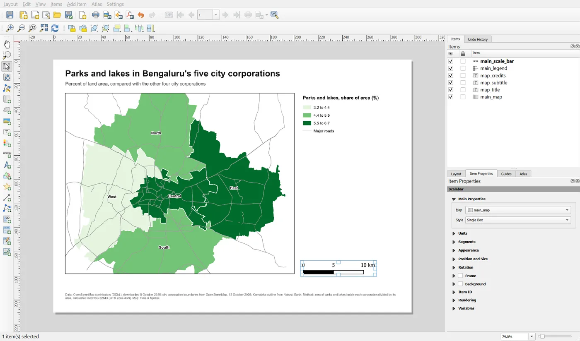Export the layout as PDF
Image resolution: width=580 pixels, height=341 pixels.
point(130,15)
